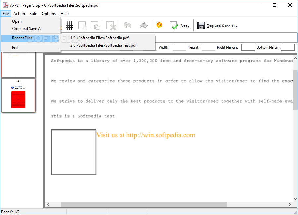The image size is (298, 215).
Task: Click the Crop and Save as toolbar button
Action: tap(218, 25)
